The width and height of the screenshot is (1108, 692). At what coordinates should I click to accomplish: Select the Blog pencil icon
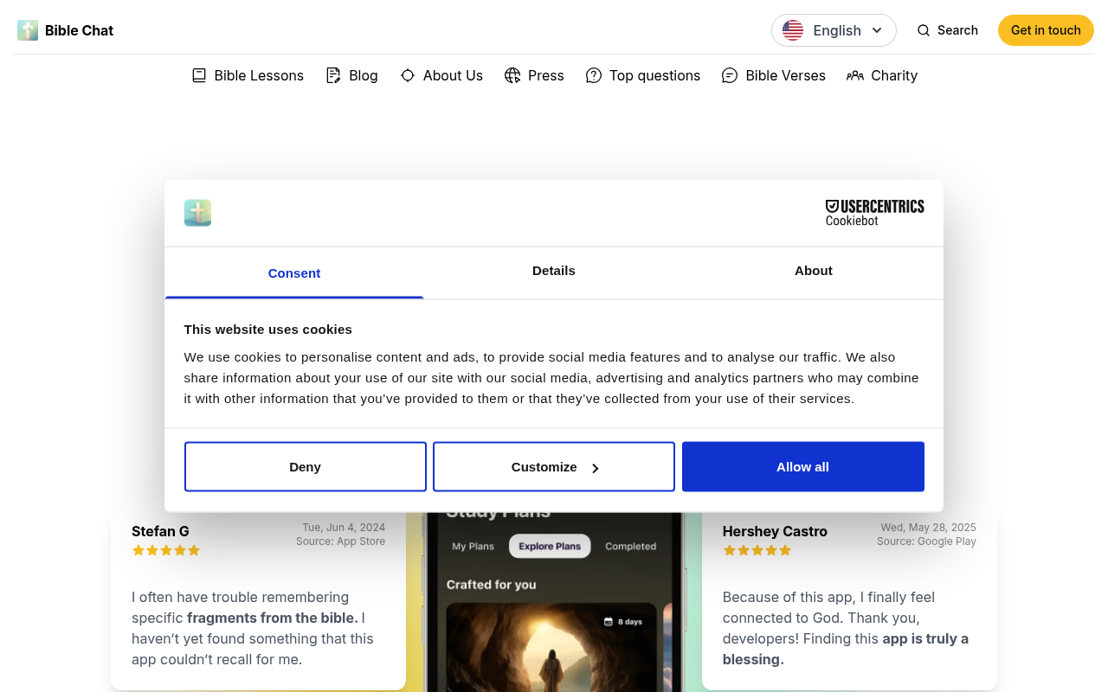(333, 75)
